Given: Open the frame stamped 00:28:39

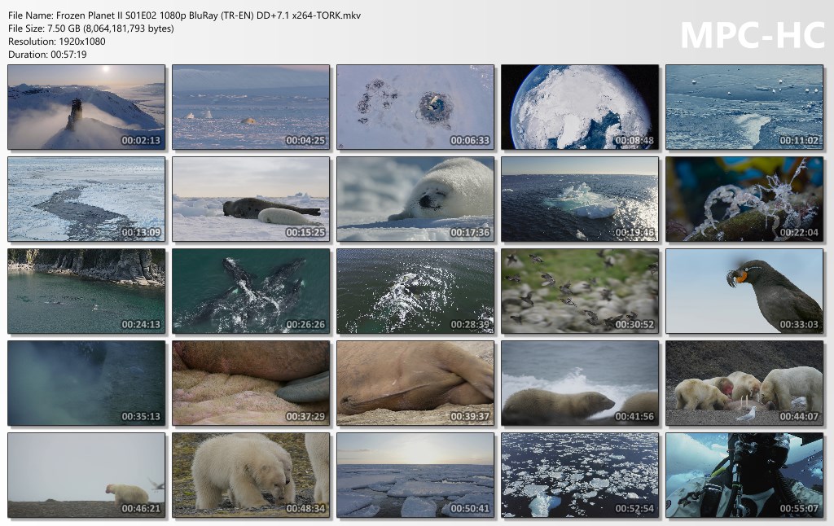Looking at the screenshot, I should pos(415,291).
